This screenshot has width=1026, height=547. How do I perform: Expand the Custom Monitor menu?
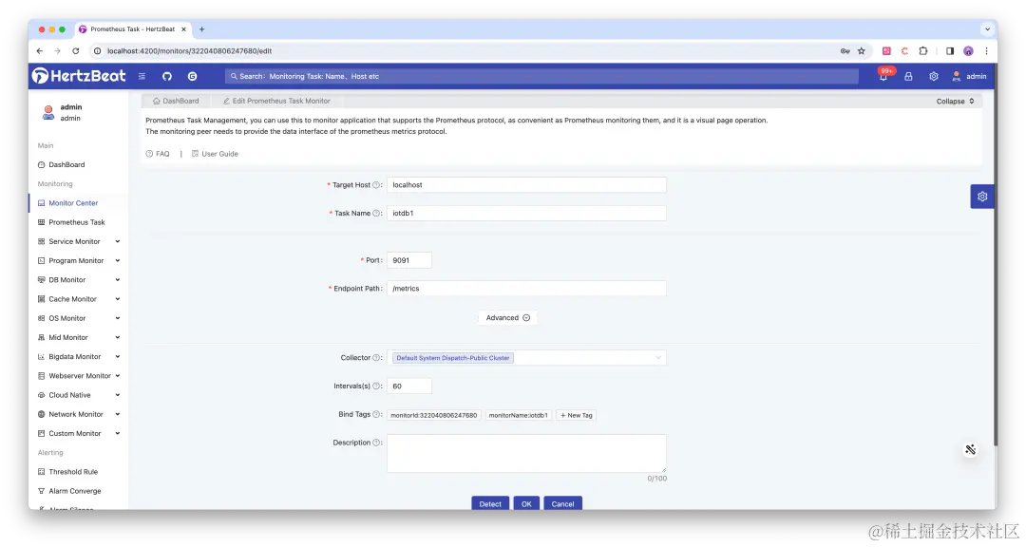(79, 433)
